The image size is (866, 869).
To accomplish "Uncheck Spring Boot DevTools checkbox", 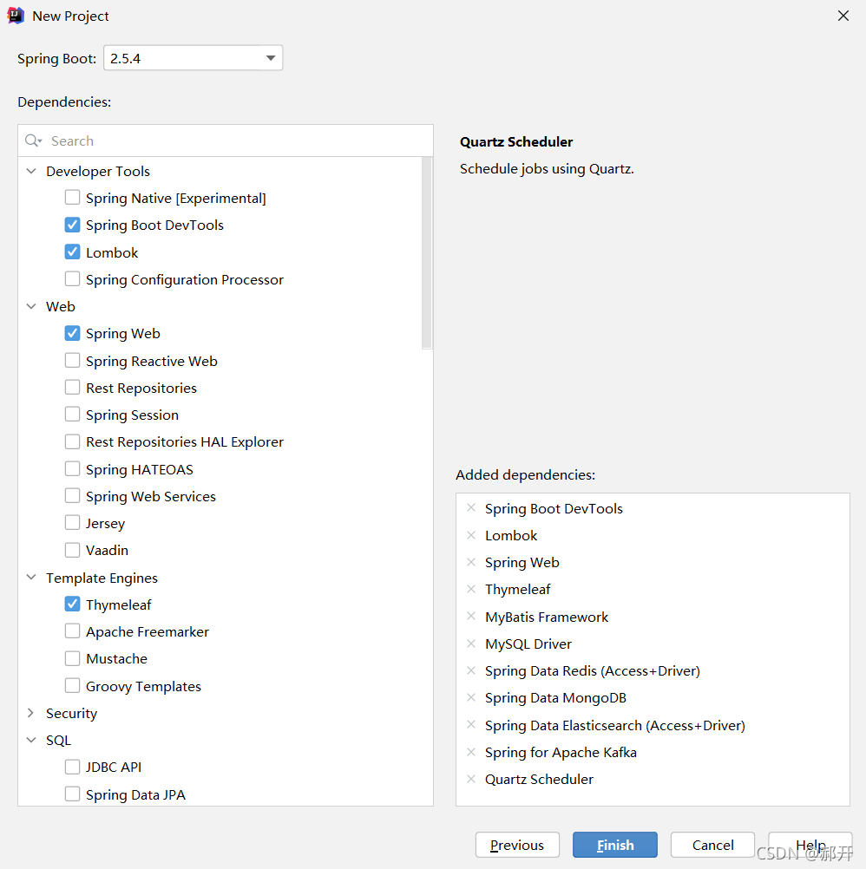I will click(x=72, y=225).
